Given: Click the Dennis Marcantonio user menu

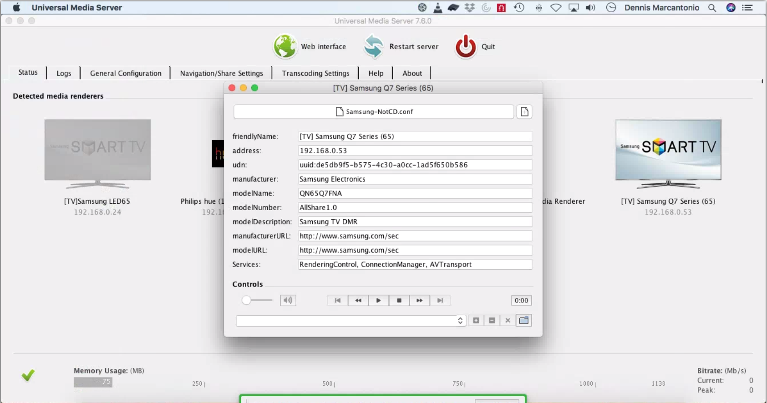Looking at the screenshot, I should [662, 7].
